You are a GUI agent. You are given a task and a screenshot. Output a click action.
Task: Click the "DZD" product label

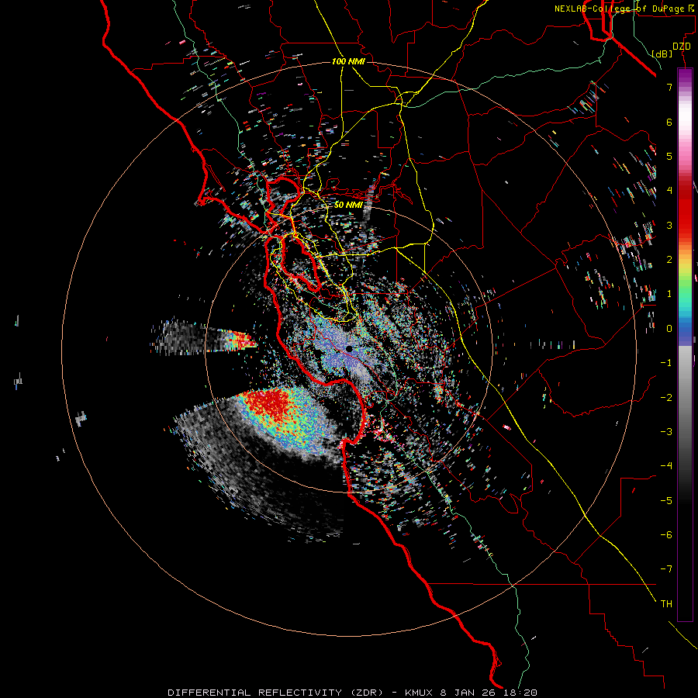coord(682,47)
